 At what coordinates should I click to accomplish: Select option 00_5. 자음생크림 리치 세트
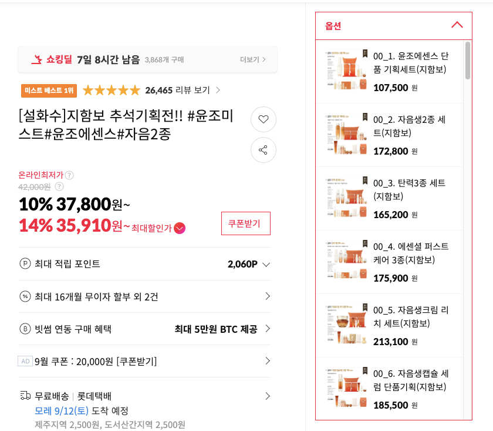coord(389,326)
